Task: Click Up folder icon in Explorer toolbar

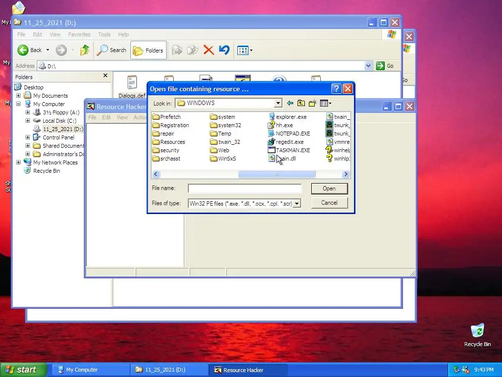Action: tap(85, 50)
